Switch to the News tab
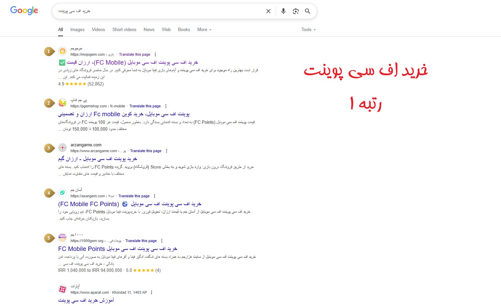 coord(149,30)
